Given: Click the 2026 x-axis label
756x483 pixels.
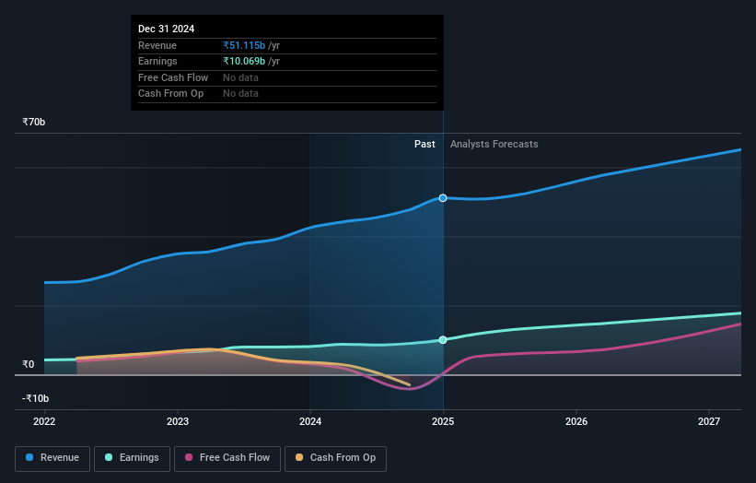Looking at the screenshot, I should point(576,421).
